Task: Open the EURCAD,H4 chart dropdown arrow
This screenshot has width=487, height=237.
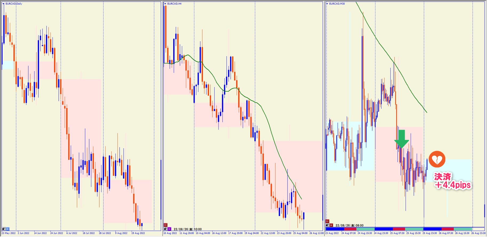Action: point(165,4)
